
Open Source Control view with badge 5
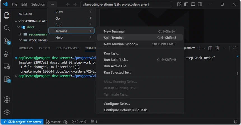[7, 41]
